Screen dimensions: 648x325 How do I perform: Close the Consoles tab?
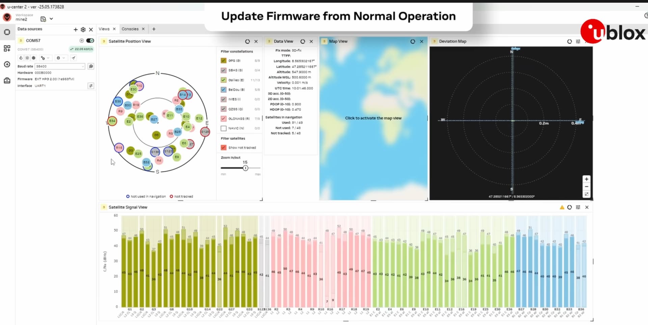click(143, 29)
